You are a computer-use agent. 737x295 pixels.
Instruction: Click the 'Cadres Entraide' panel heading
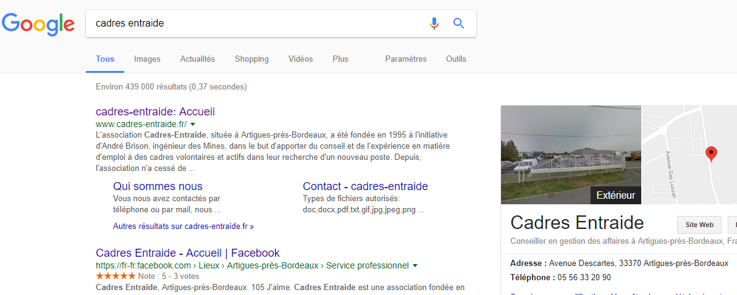click(577, 223)
